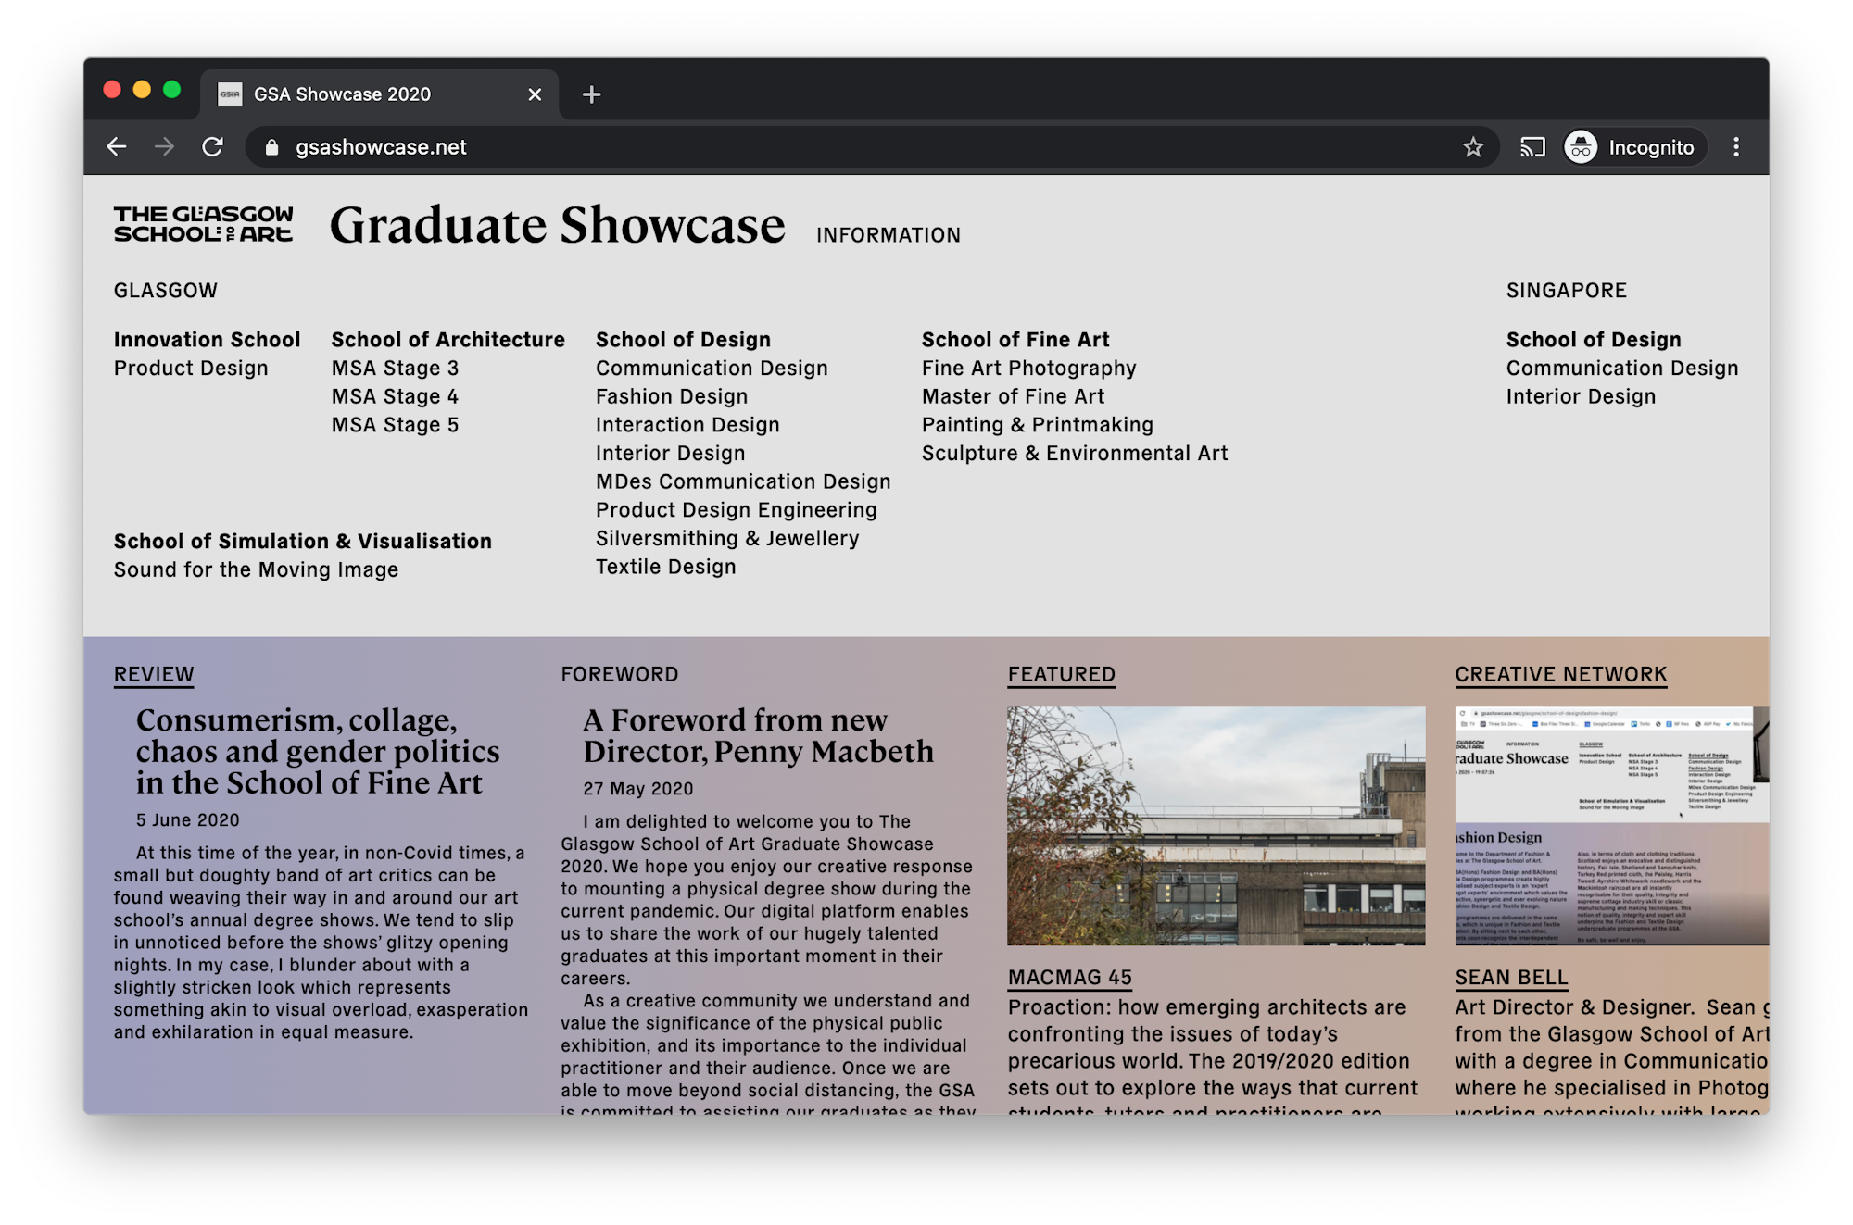
Task: Open Foreword from Penny Macbeth article
Action: pyautogui.click(x=758, y=736)
